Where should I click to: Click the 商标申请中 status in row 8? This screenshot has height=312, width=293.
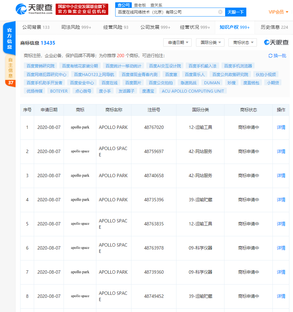coord(249,296)
